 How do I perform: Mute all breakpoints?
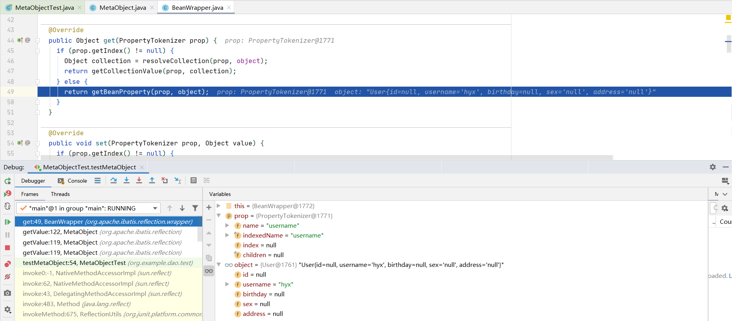pyautogui.click(x=7, y=277)
